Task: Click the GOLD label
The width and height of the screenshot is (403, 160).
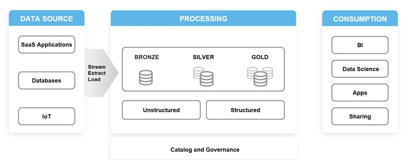Action: (260, 57)
